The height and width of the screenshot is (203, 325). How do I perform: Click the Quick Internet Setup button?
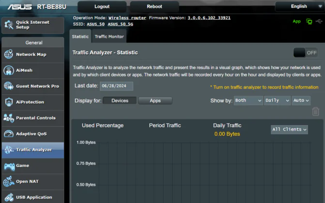click(33, 25)
